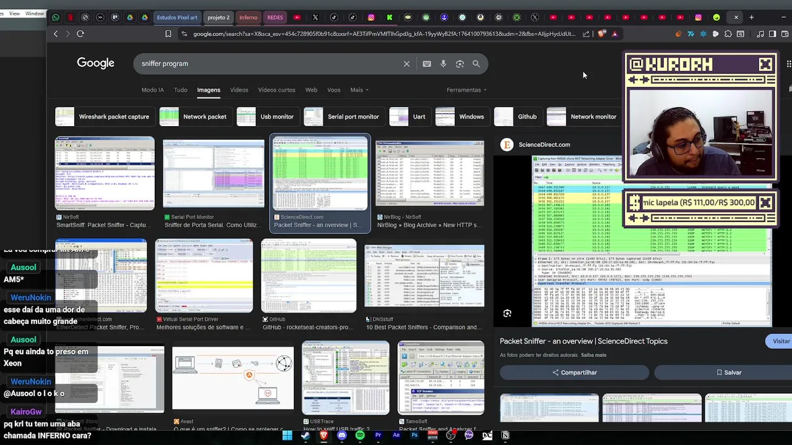This screenshot has width=792, height=445.
Task: Switch to Modo IA tab
Action: click(x=153, y=90)
